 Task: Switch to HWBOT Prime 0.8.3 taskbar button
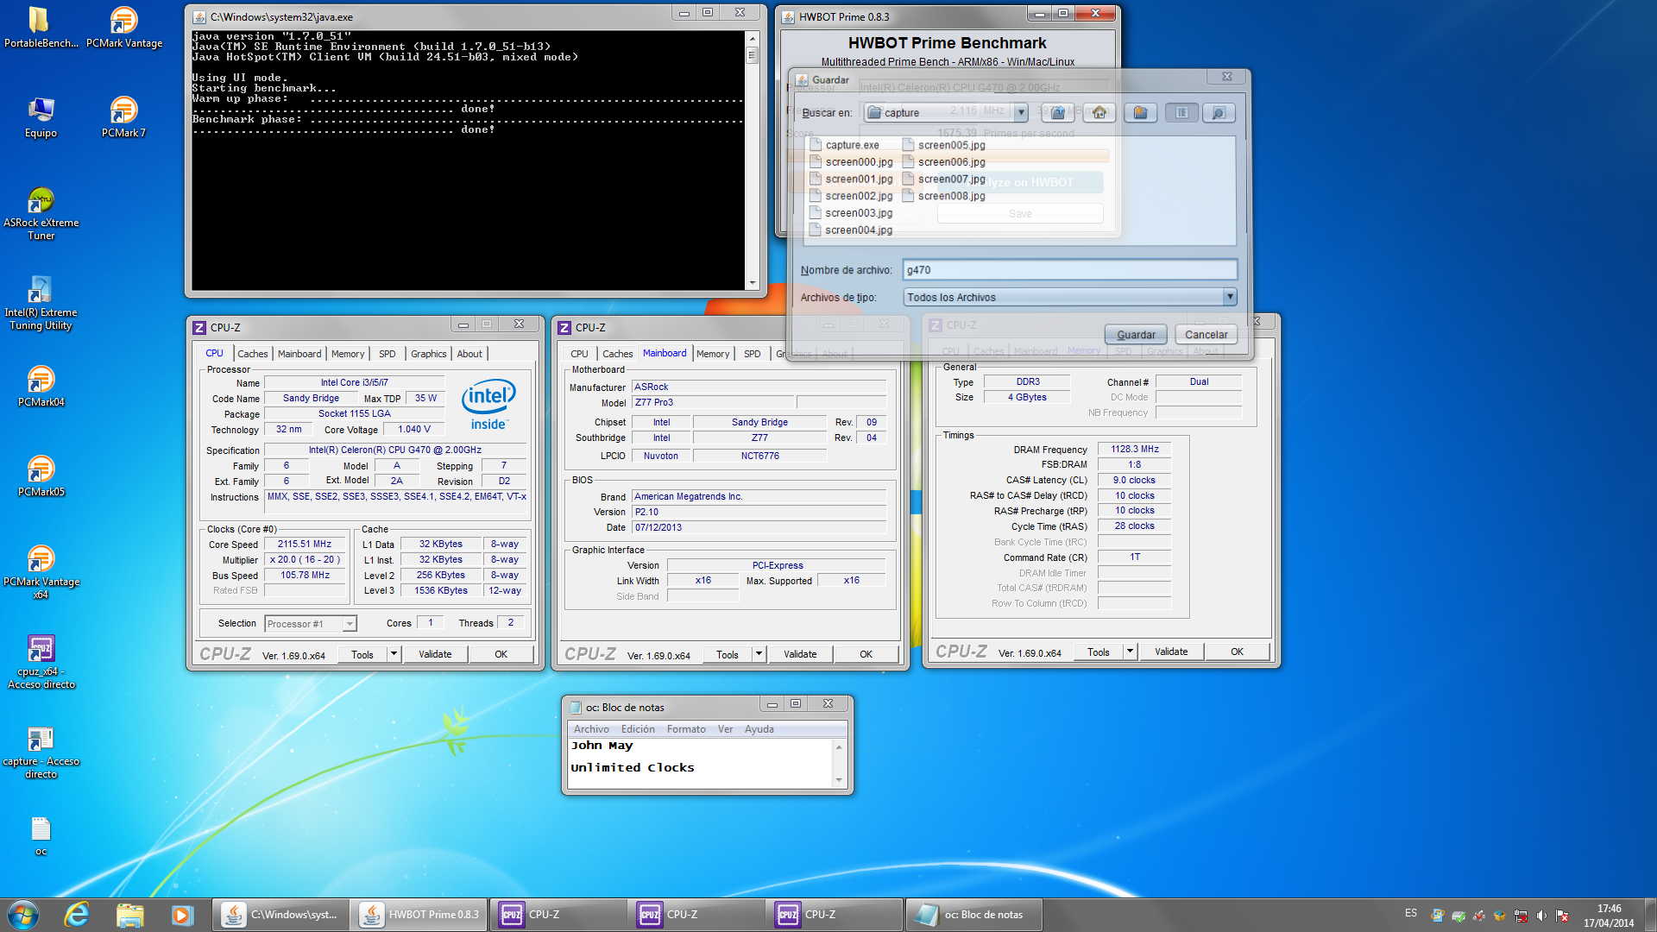click(419, 915)
